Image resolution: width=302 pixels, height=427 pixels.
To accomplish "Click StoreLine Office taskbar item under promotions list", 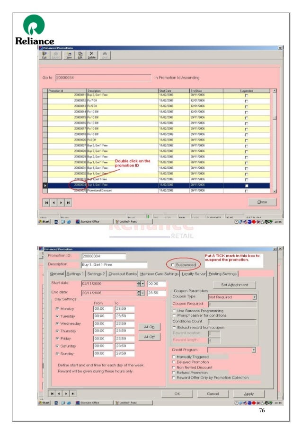I will pyautogui.click(x=94, y=222).
